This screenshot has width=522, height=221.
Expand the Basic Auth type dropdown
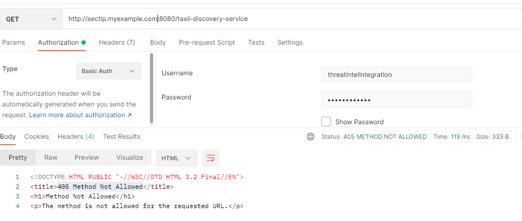[108, 71]
